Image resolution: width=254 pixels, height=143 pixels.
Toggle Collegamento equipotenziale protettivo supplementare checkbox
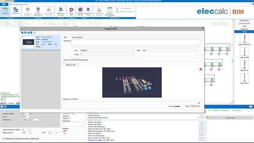coord(4,139)
